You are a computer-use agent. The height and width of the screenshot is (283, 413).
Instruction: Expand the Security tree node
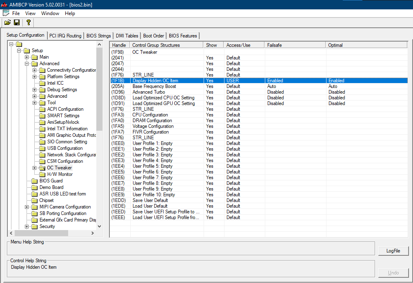pos(27,226)
